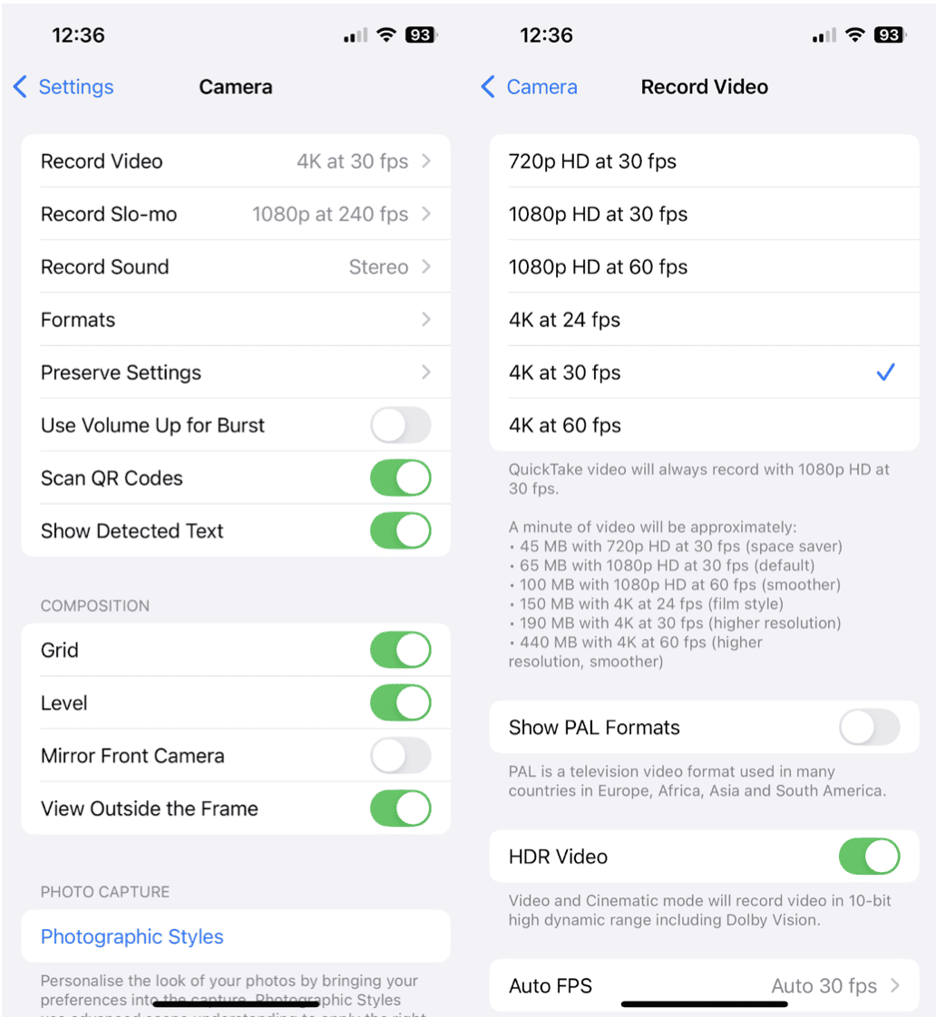Disable Scan QR Codes switch
This screenshot has width=936, height=1017.
(x=401, y=478)
